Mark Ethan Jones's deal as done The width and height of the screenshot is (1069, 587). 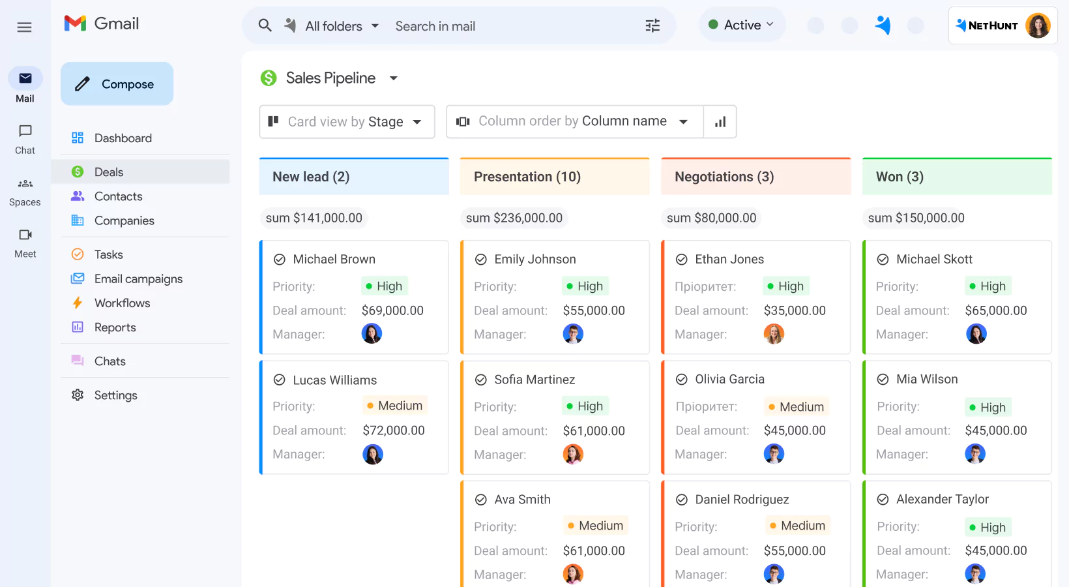pos(682,259)
